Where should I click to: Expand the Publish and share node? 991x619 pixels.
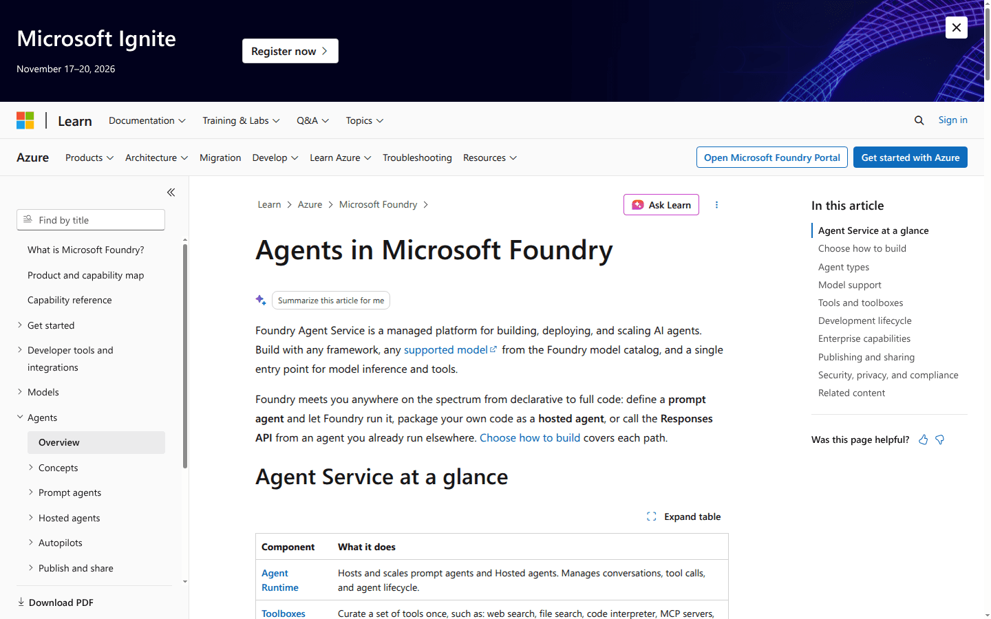31,567
